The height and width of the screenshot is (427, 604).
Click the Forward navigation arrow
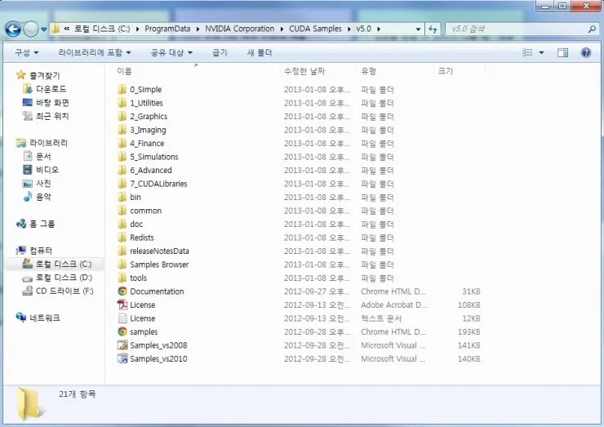31,29
